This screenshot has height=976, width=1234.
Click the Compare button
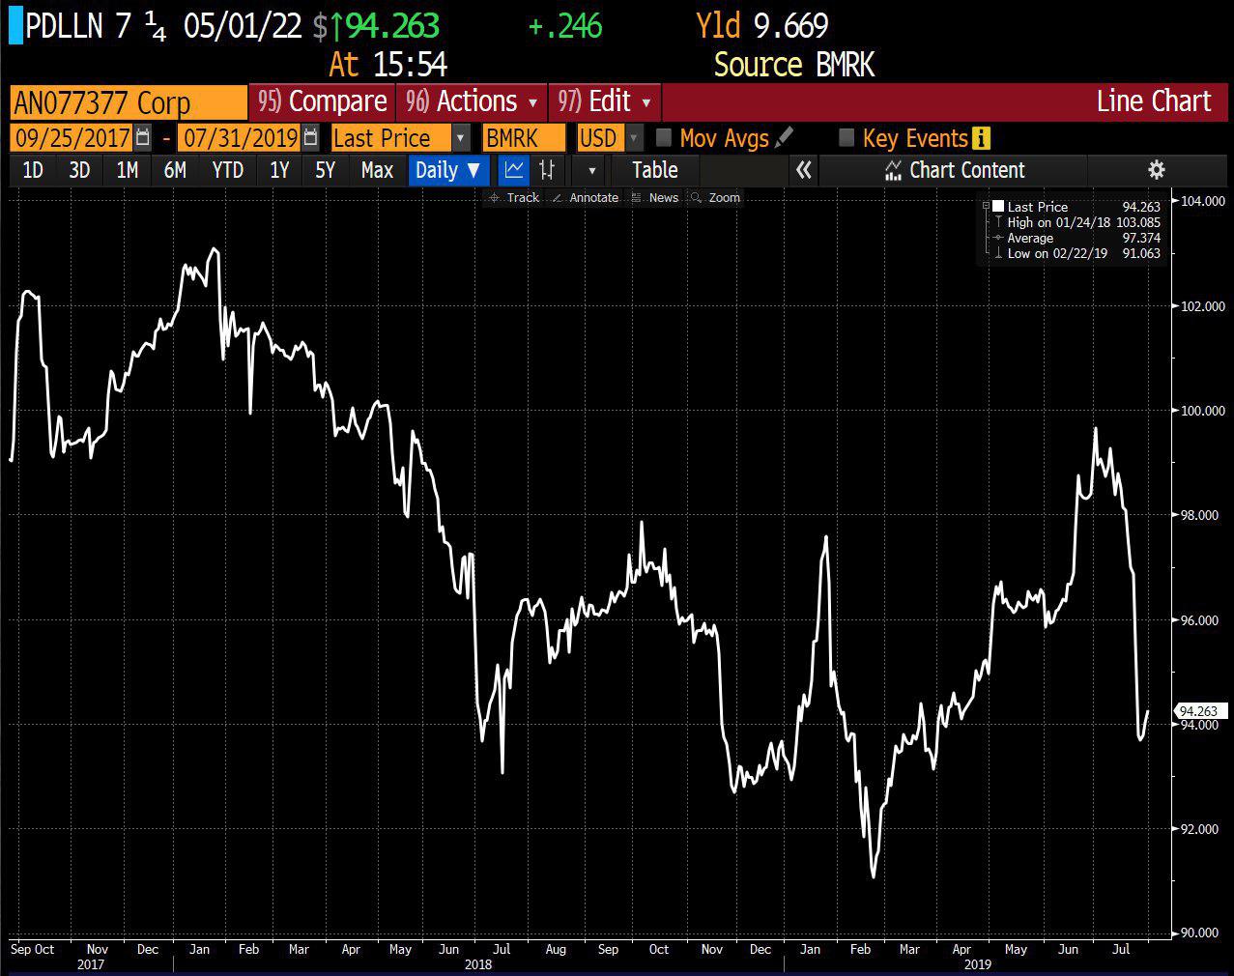point(323,101)
